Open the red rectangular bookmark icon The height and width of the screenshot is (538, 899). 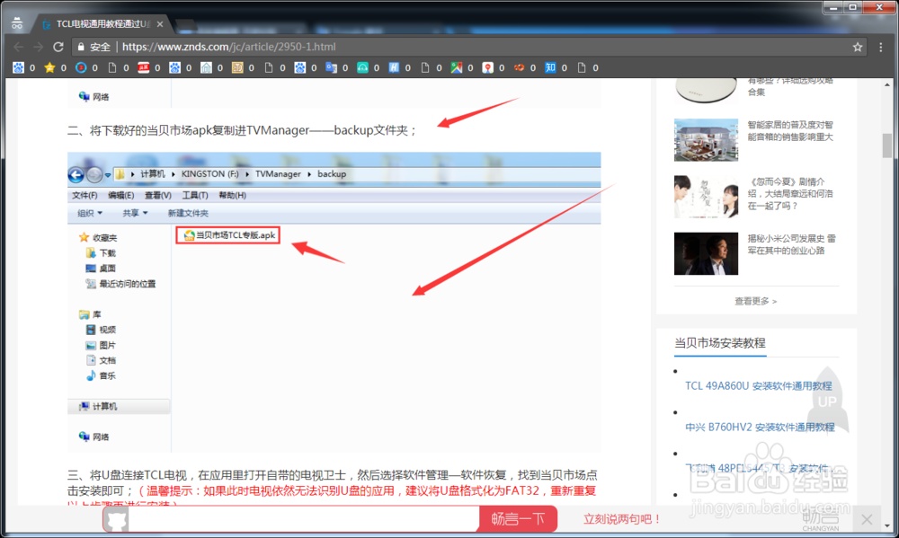coord(143,67)
